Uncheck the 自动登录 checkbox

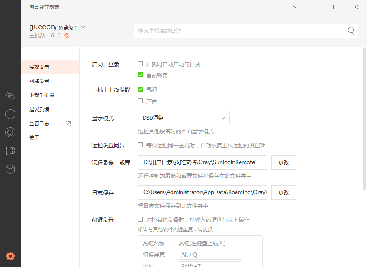[x=140, y=75]
